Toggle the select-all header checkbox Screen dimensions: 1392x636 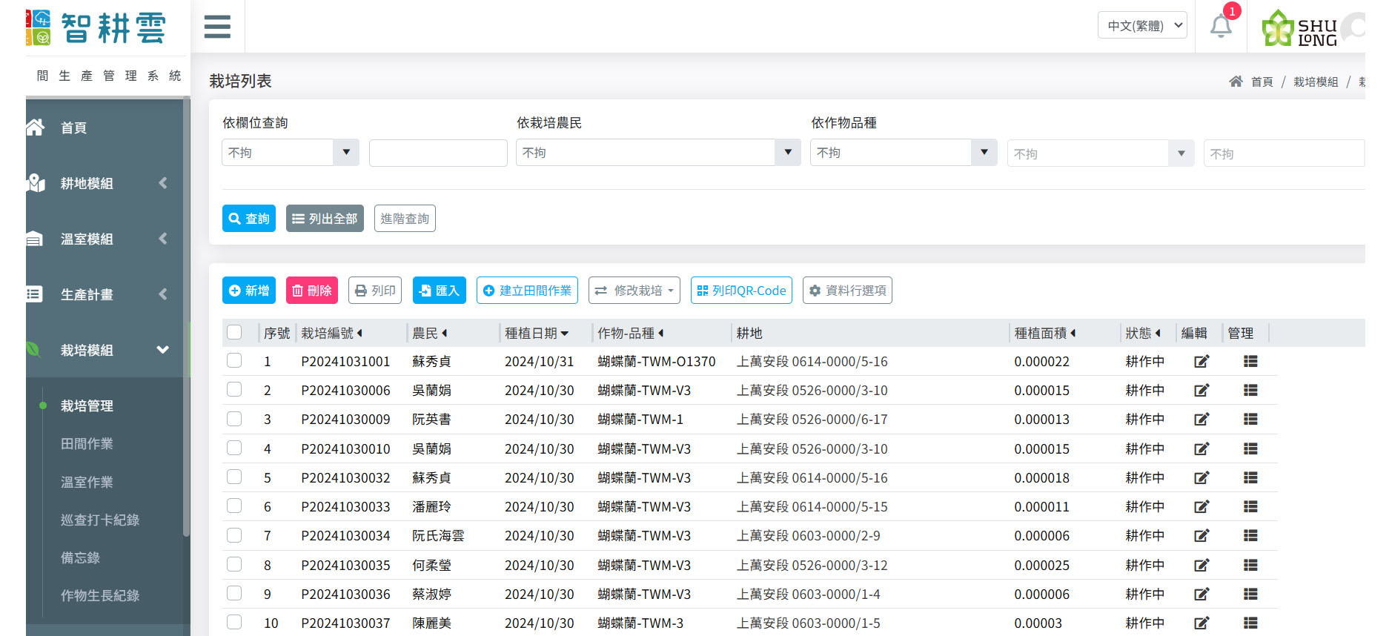tap(234, 333)
